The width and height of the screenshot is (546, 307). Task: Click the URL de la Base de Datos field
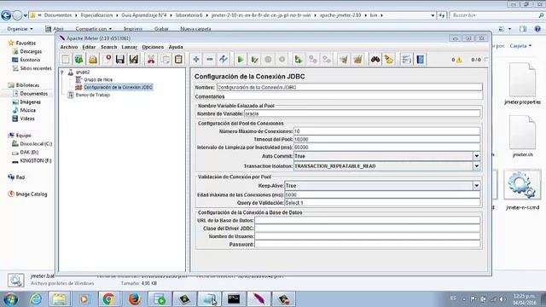368,220
